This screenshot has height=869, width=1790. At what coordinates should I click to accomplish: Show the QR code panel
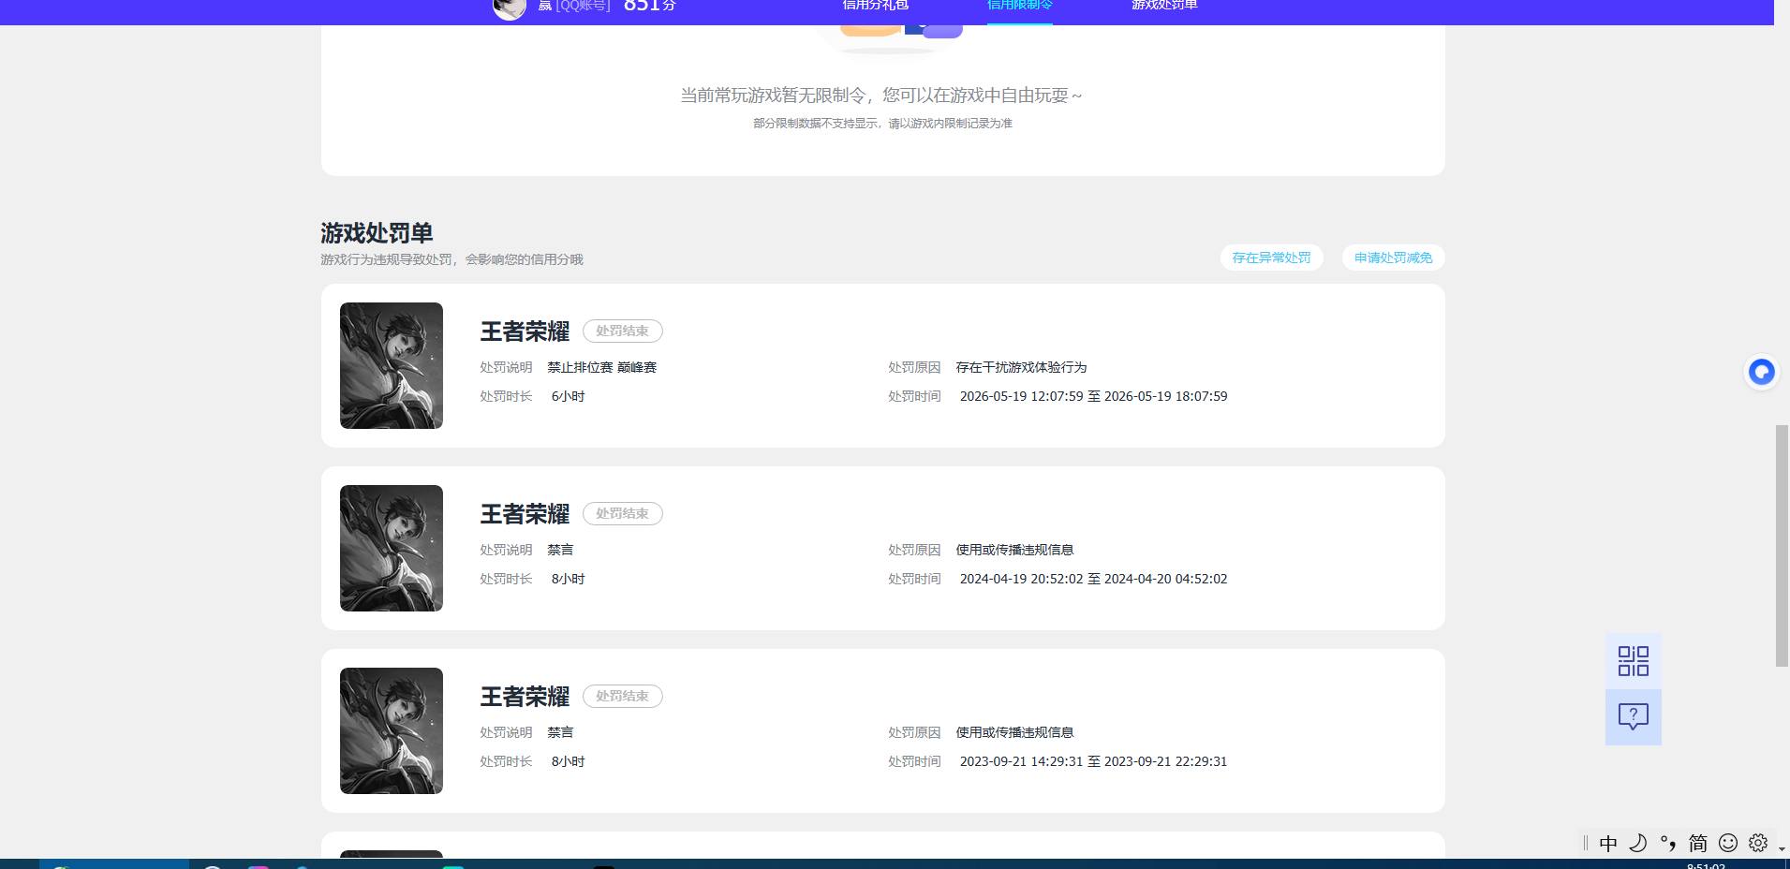1633,661
